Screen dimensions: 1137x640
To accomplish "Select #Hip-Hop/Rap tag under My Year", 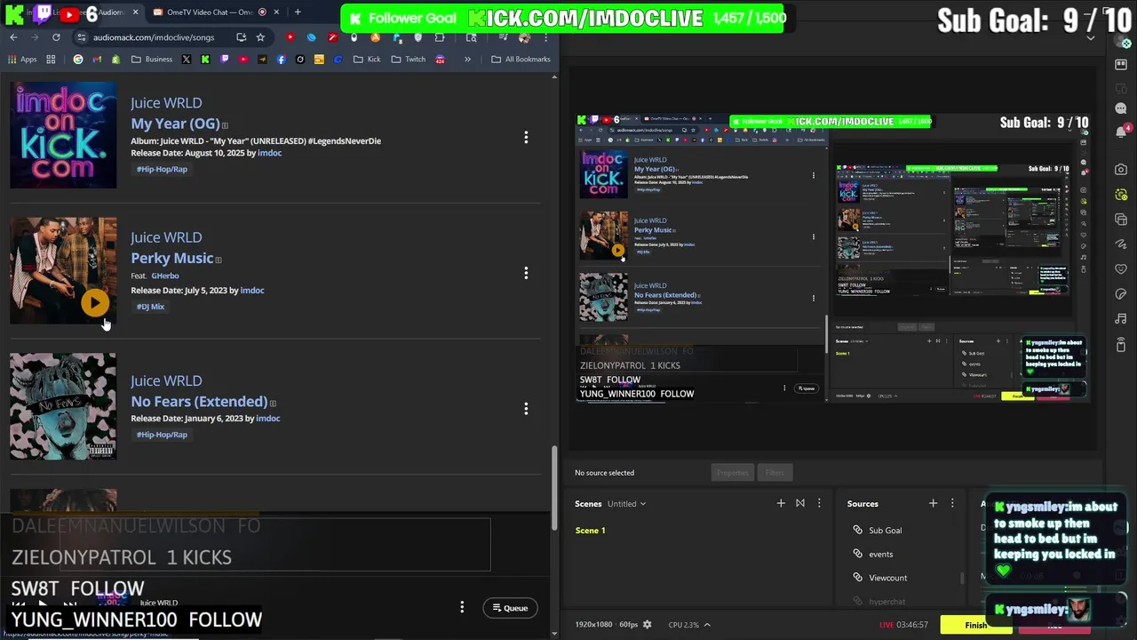I will click(x=162, y=169).
